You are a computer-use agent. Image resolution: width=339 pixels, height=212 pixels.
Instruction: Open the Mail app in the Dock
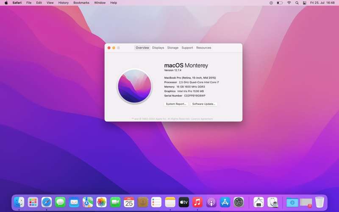point(74,202)
